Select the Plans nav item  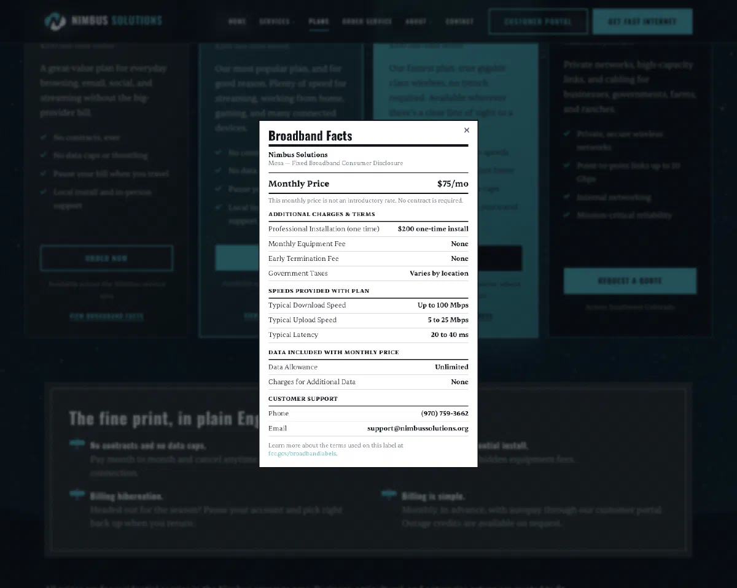coord(319,21)
